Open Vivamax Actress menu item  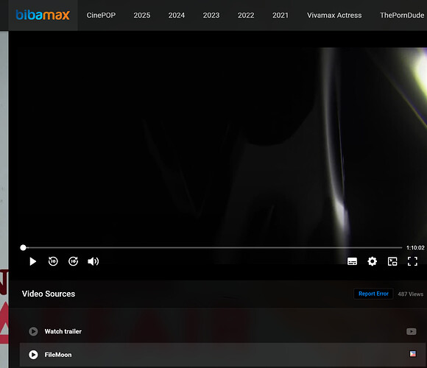pos(334,15)
